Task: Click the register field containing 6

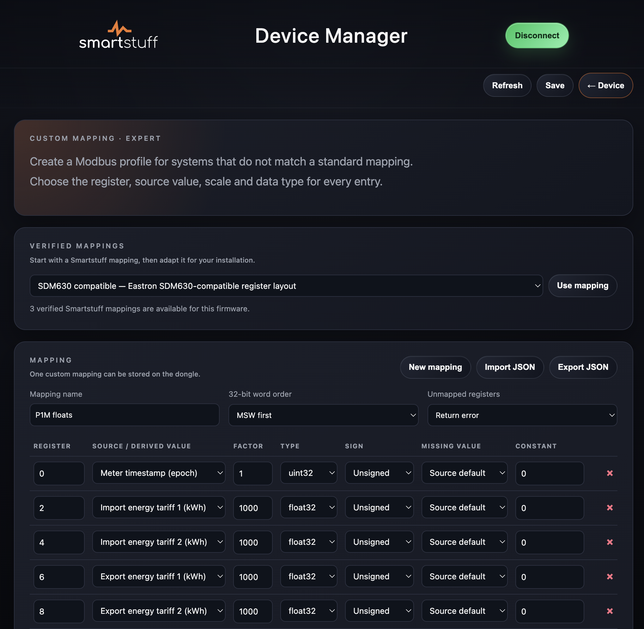Action: click(x=59, y=577)
